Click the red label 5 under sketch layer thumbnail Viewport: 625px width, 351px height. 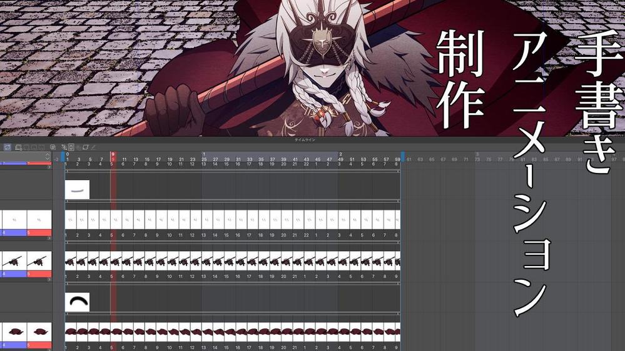(x=39, y=233)
